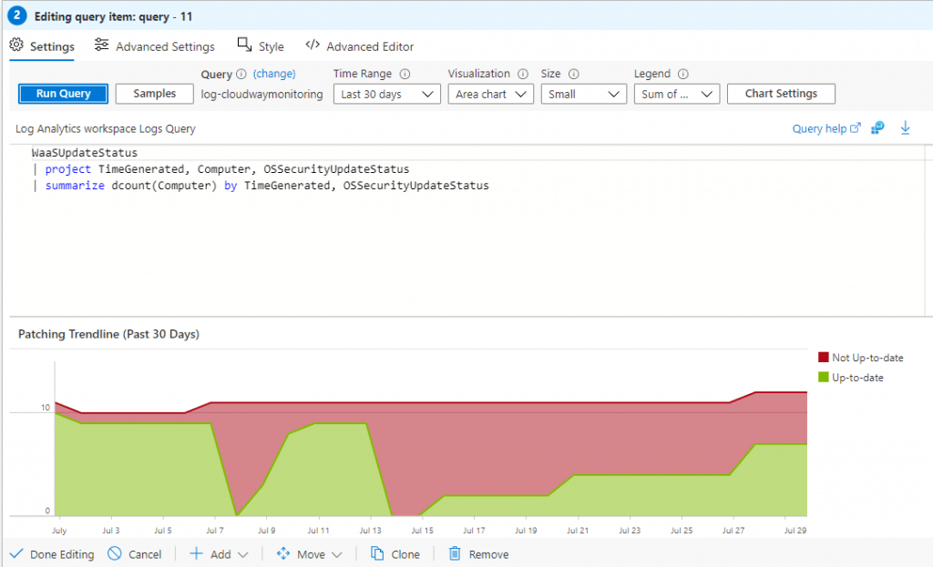Click the Add plus icon
The width and height of the screenshot is (933, 567).
point(196,554)
